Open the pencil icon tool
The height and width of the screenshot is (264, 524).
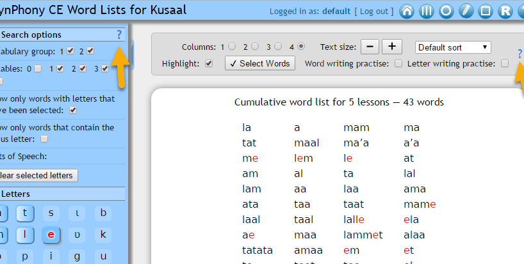466,12
